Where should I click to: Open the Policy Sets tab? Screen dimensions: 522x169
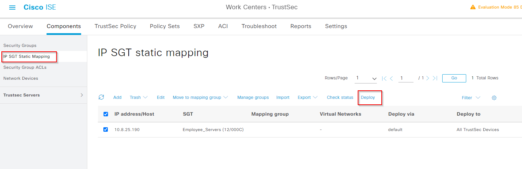pos(165,26)
